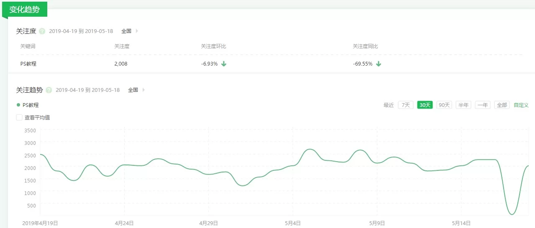
Task: Open the 自定义 custom range link
Action: (521, 105)
